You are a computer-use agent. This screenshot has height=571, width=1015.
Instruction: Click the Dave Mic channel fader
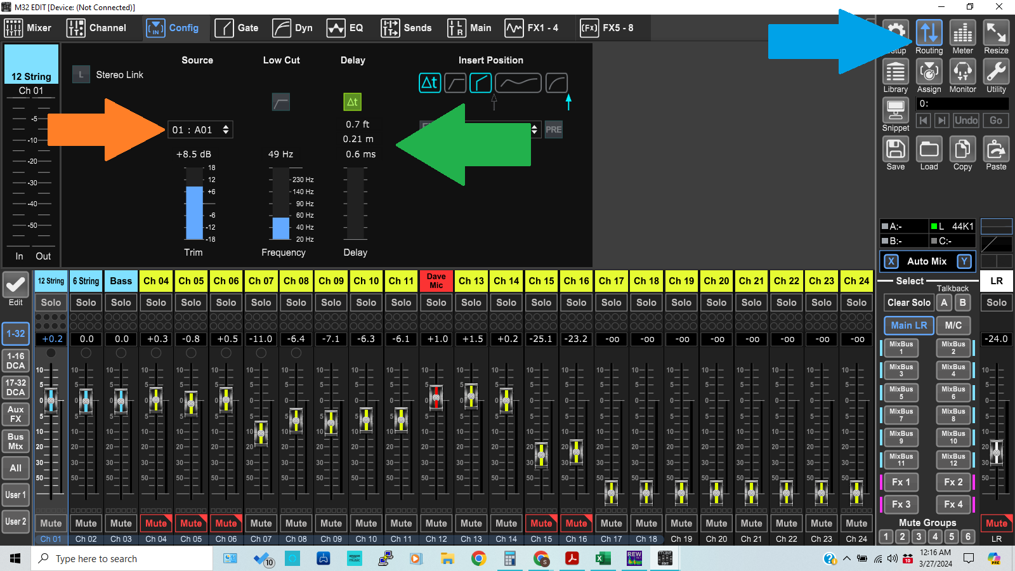[436, 397]
